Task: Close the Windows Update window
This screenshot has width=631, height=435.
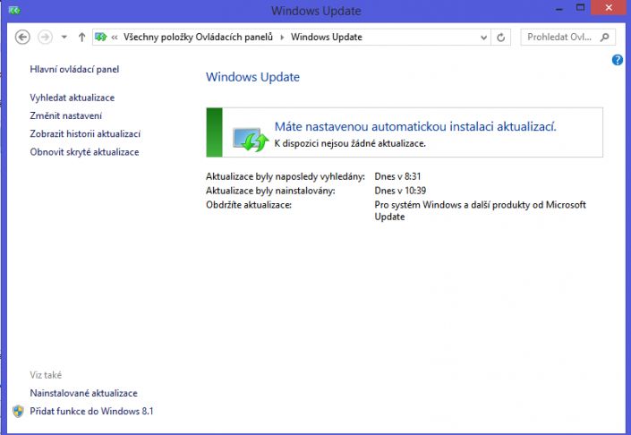Action: coord(609,8)
